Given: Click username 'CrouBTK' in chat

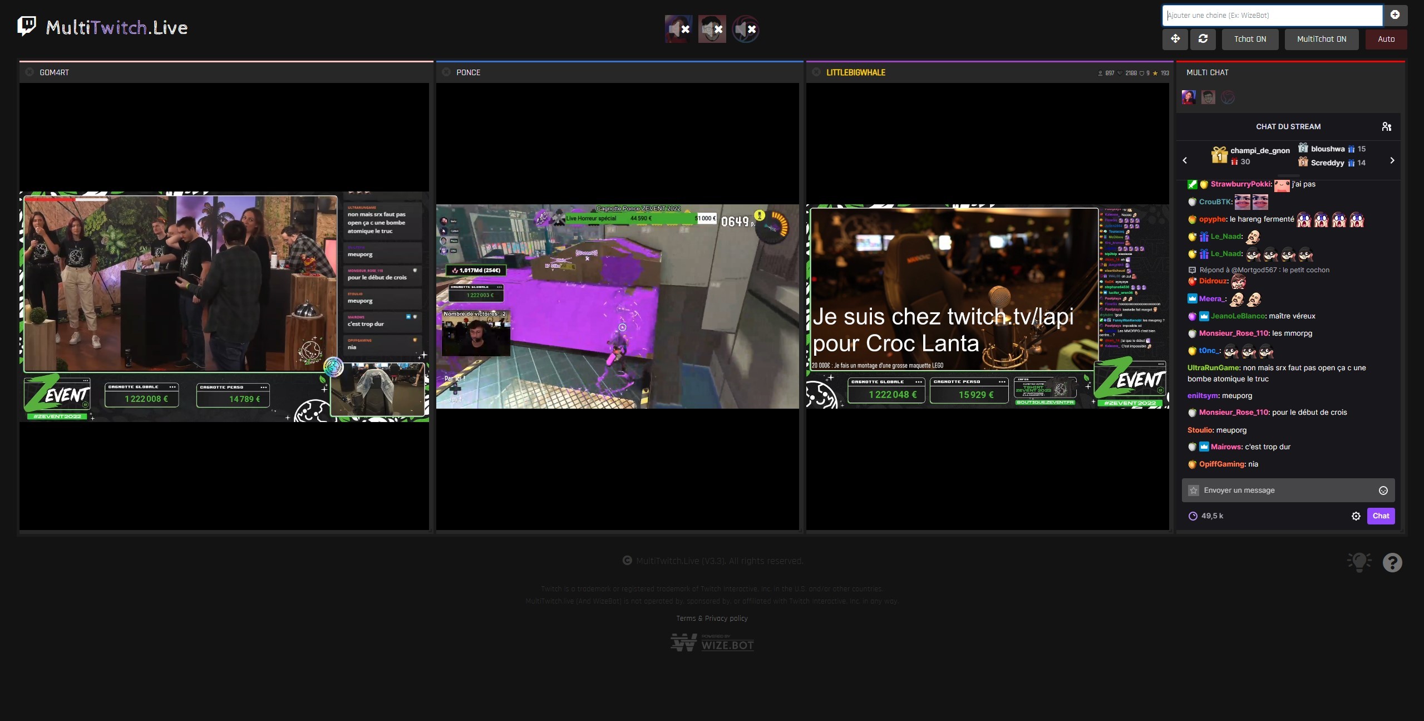Looking at the screenshot, I should (x=1215, y=202).
